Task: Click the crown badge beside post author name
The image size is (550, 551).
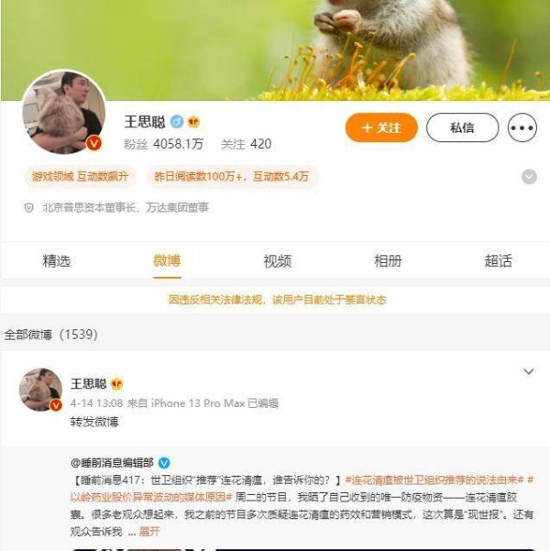Action: coord(116,384)
